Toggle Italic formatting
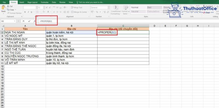The height and width of the screenshot is (108, 219). coord(28,12)
